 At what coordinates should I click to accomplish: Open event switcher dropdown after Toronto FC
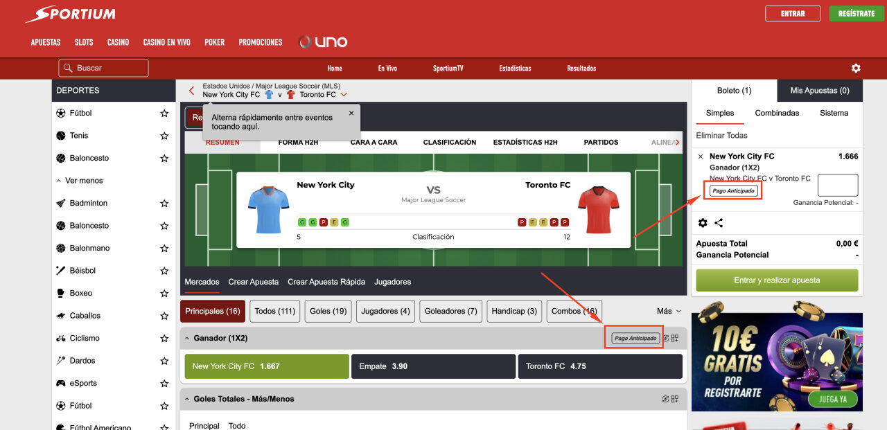point(344,95)
